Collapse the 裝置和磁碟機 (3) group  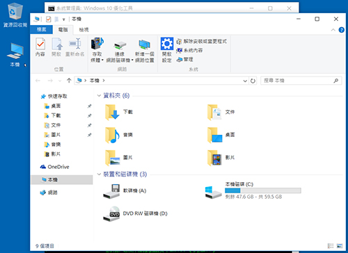(x=99, y=174)
